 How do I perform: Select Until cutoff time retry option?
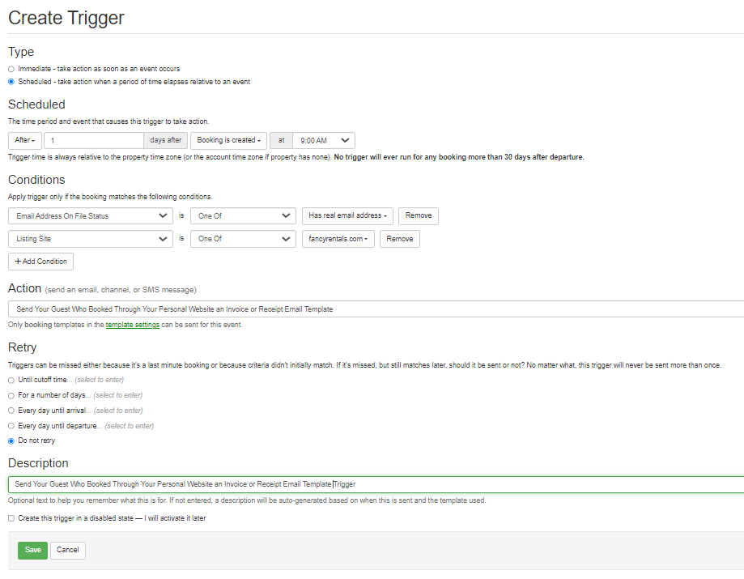11,380
